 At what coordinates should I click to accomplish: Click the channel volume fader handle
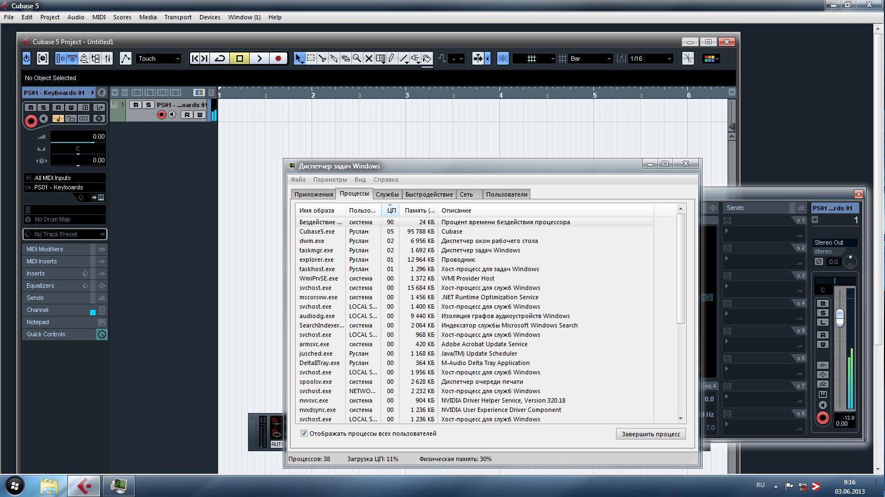840,318
